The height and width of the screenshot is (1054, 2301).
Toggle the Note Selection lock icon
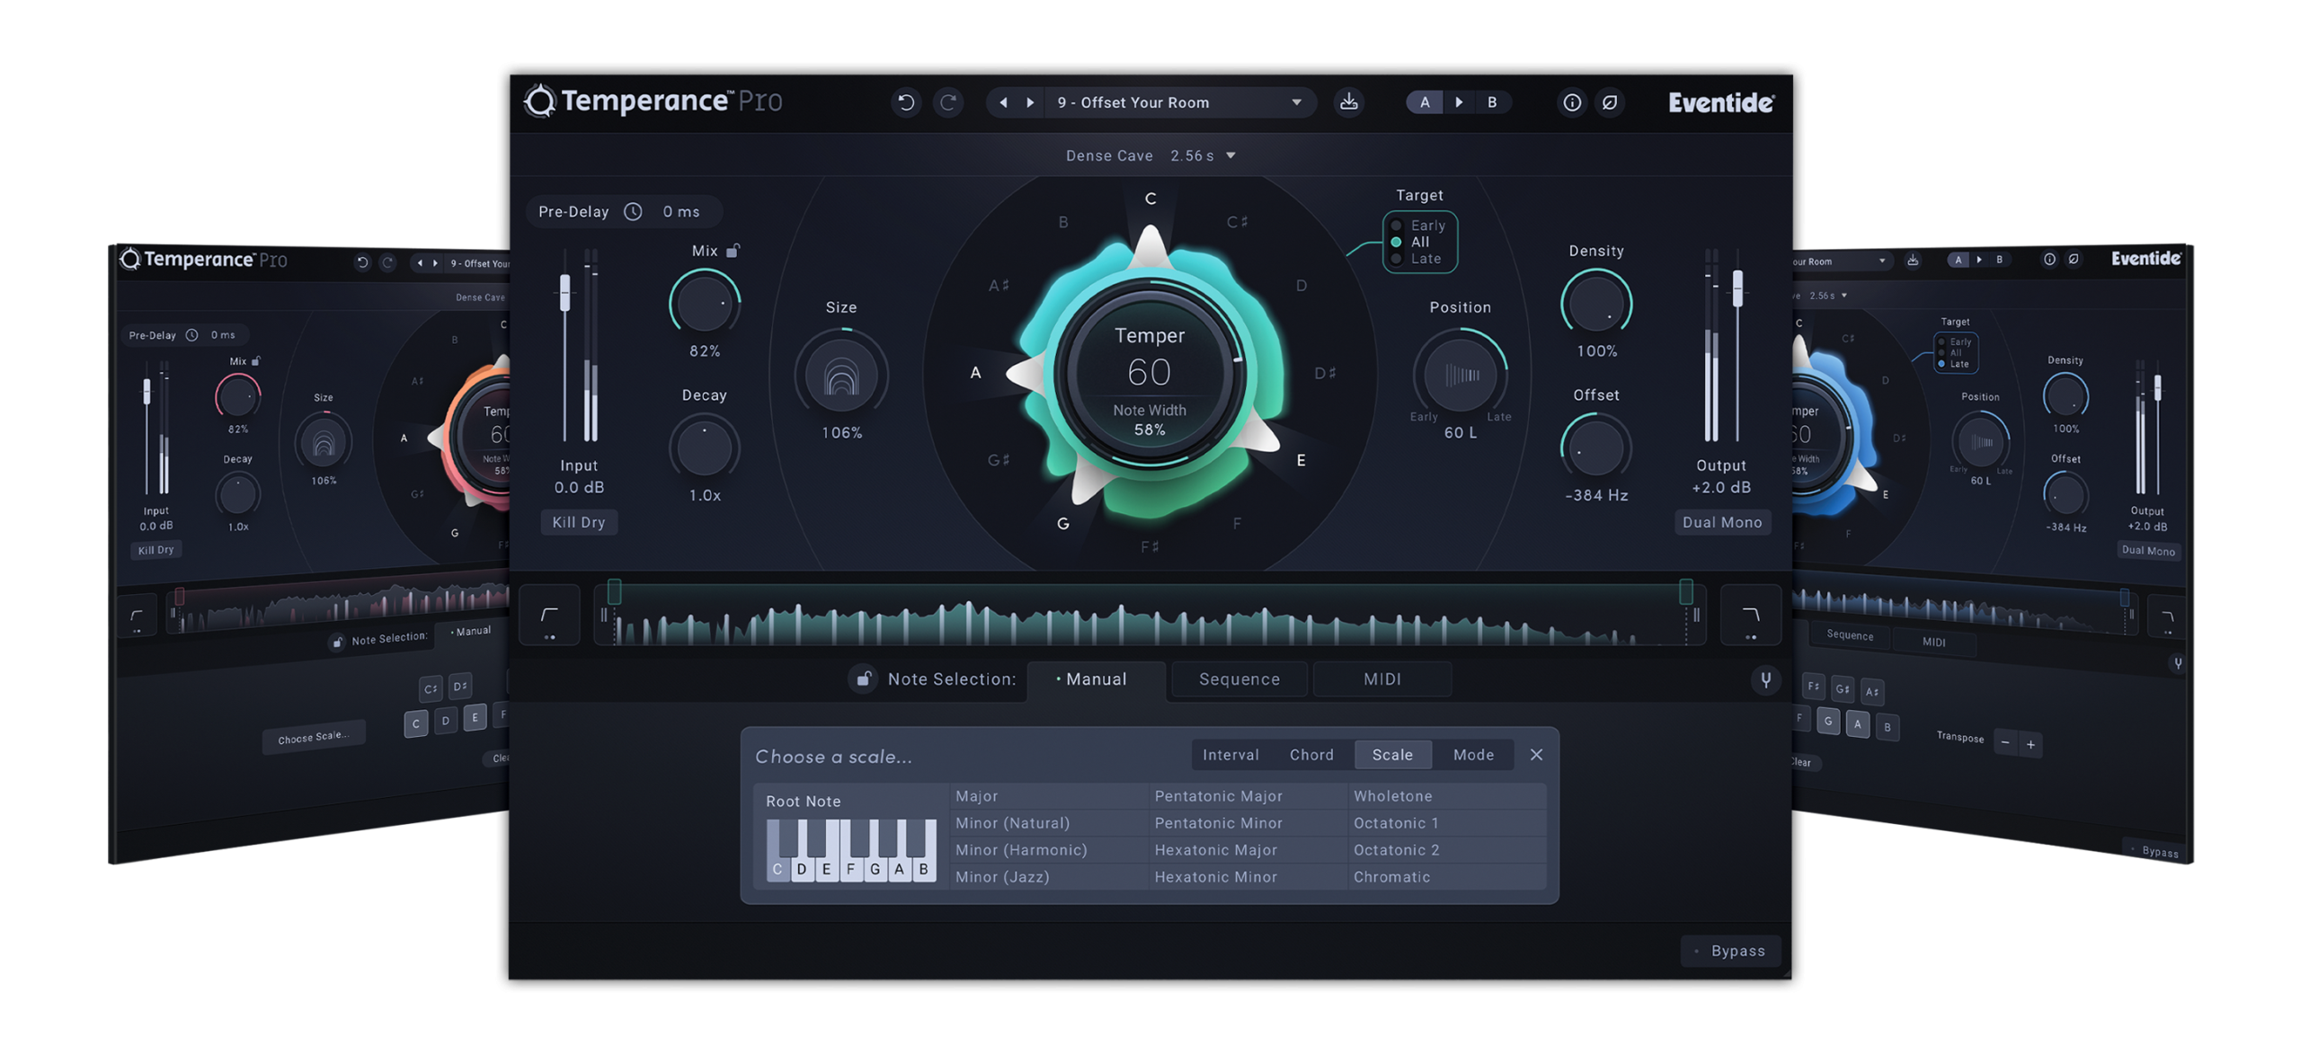(863, 678)
